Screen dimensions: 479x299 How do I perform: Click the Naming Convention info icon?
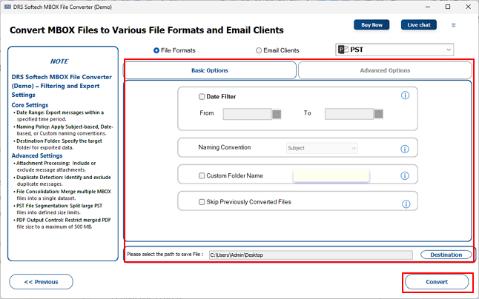point(405,149)
